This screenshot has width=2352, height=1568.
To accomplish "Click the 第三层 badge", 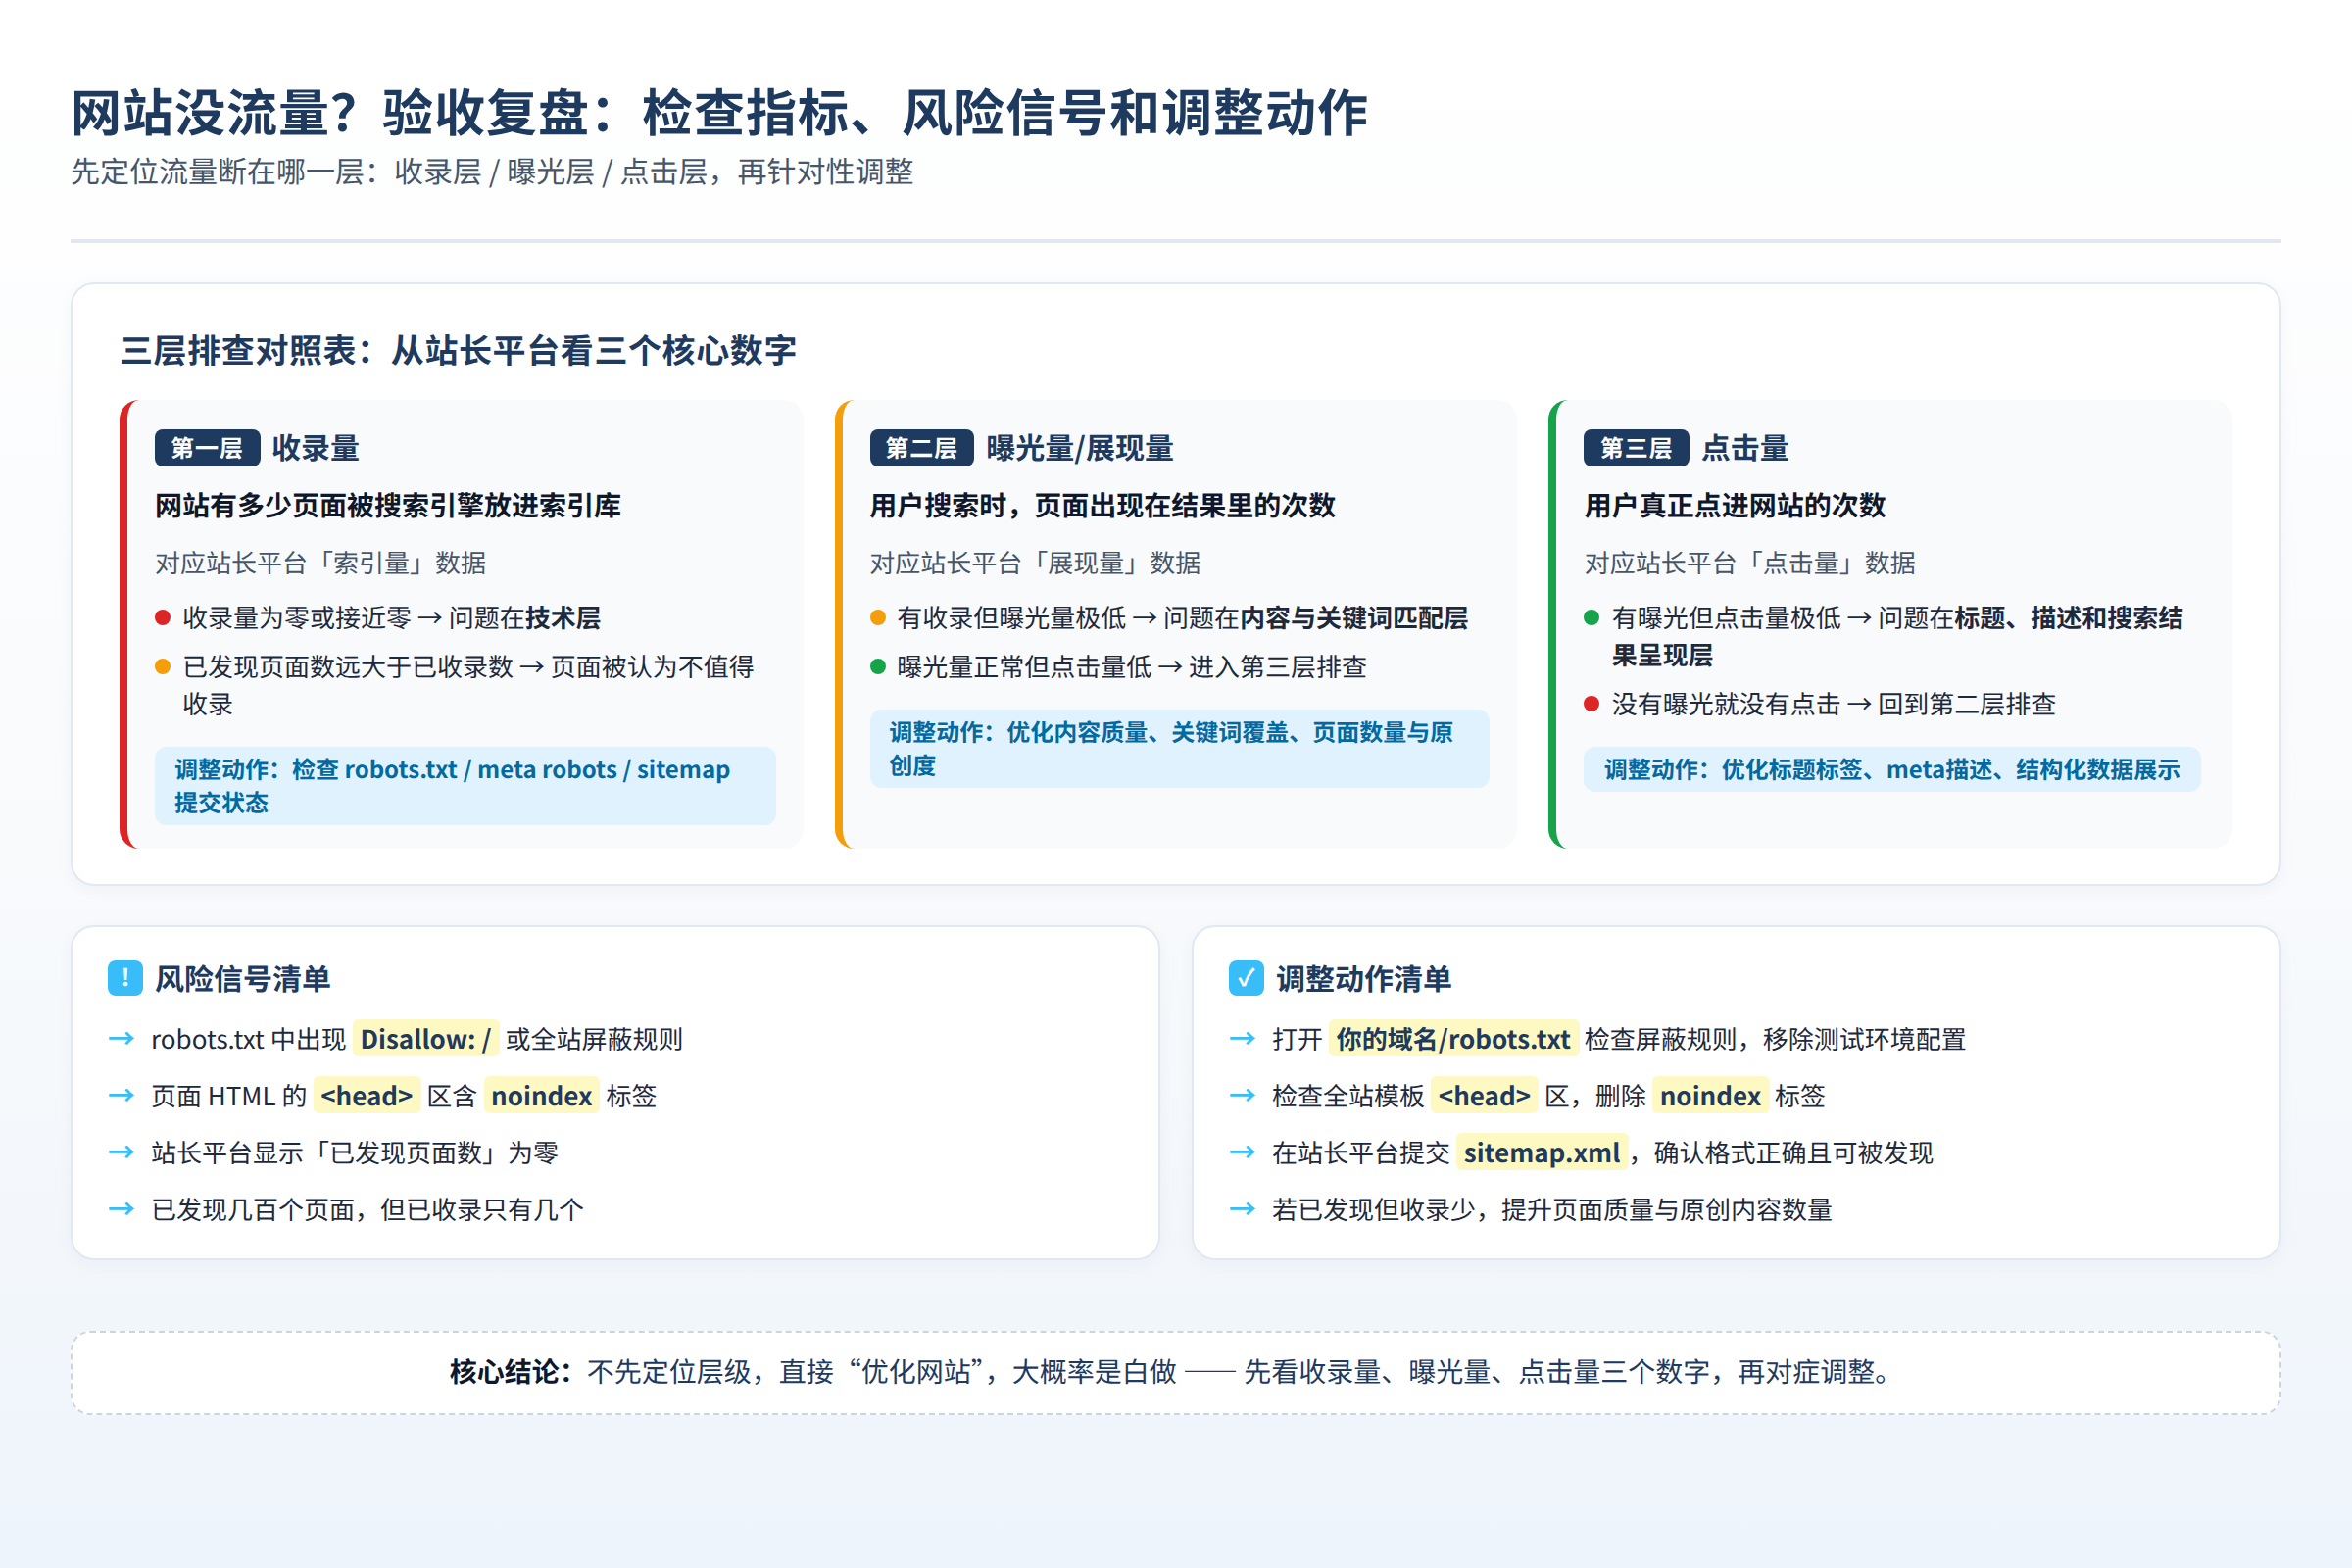I will (1636, 448).
